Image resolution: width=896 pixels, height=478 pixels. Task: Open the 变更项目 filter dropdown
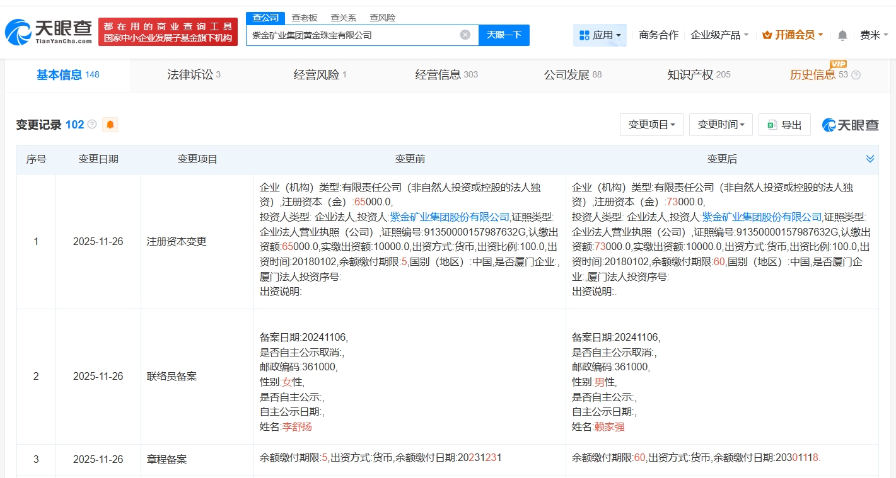click(651, 124)
